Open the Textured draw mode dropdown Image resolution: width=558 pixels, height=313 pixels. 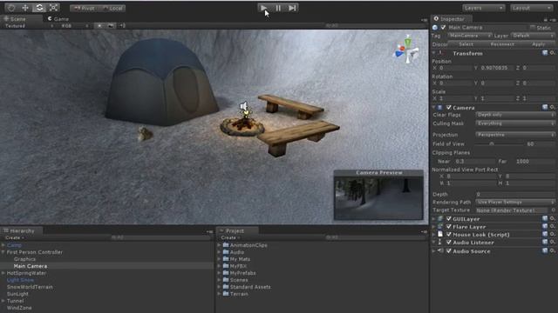coord(29,26)
